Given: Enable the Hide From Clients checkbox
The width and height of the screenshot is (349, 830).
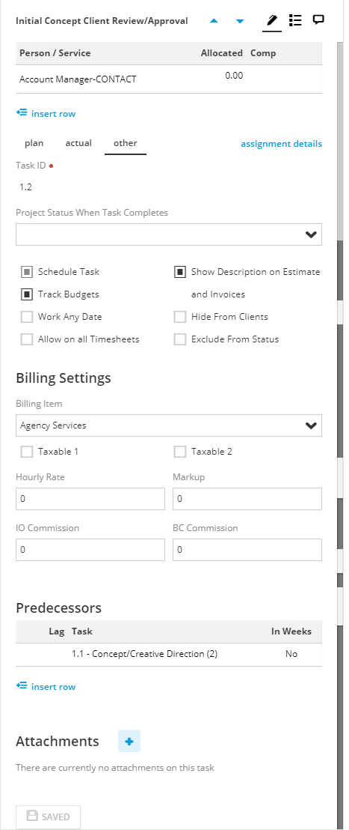Looking at the screenshot, I should 180,317.
